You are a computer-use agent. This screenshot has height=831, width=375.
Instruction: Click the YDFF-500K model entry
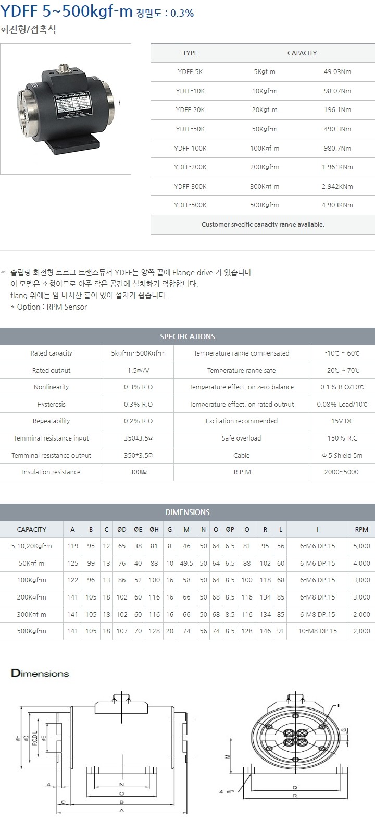tap(190, 205)
